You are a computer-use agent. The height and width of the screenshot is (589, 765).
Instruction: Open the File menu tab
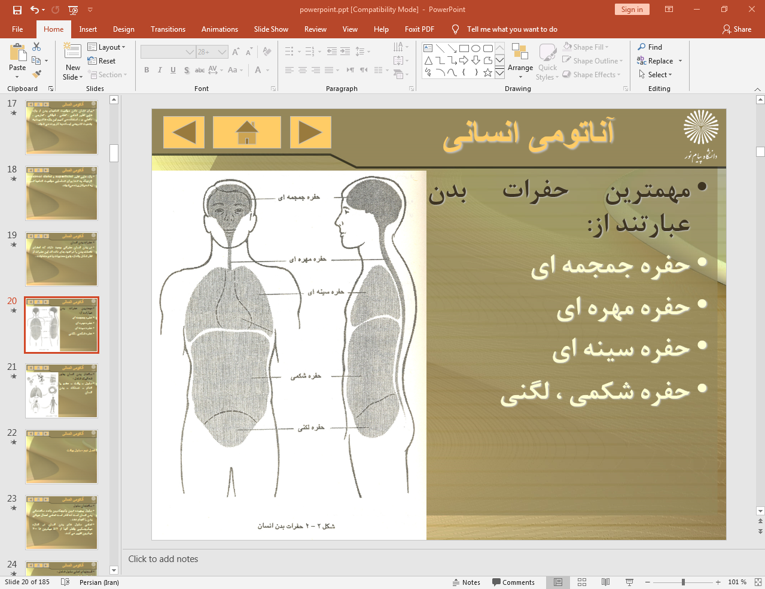coord(17,29)
